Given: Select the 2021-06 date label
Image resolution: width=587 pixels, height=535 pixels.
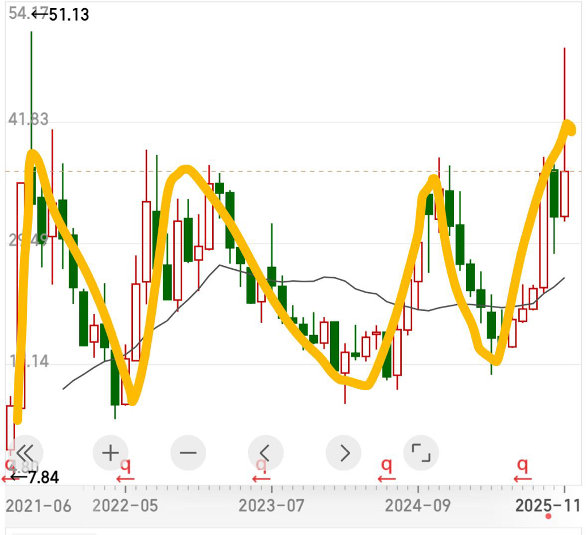Looking at the screenshot, I should (x=38, y=506).
